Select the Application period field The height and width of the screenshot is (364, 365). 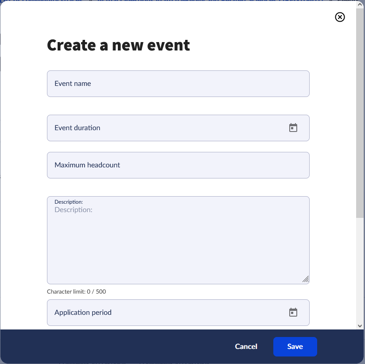(178, 312)
